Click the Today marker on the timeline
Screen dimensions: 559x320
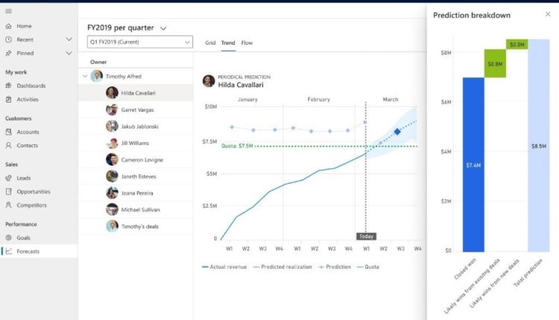pyautogui.click(x=366, y=236)
